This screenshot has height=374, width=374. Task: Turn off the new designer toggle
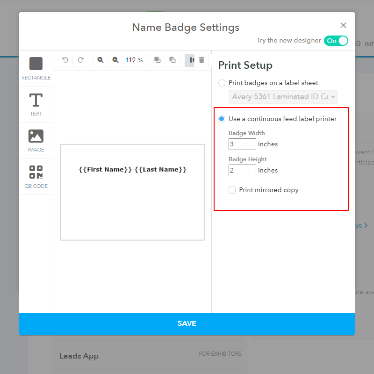coord(336,41)
